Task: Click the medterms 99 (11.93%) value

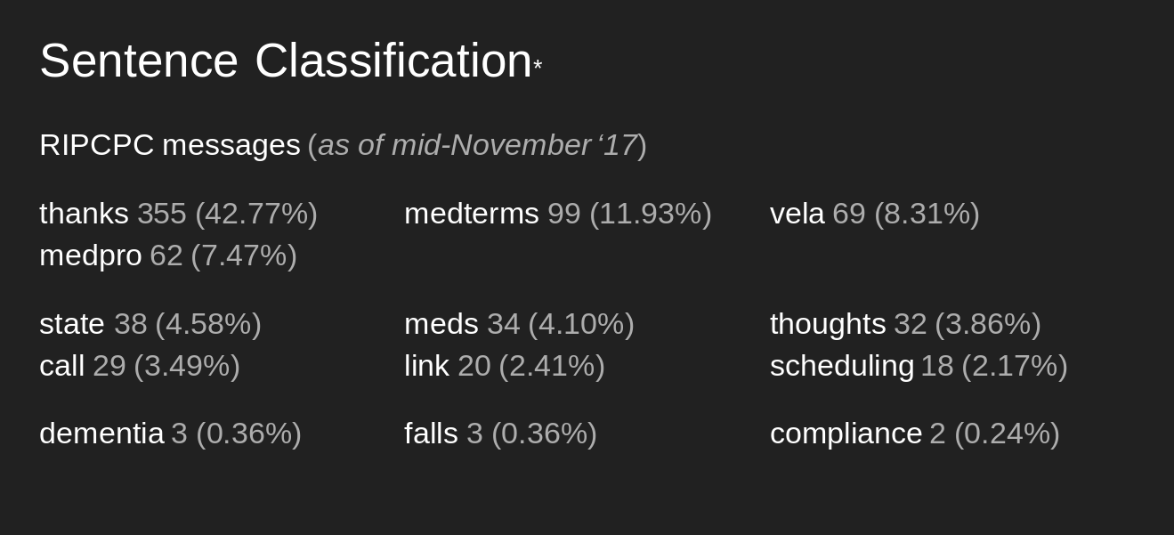Action: [629, 214]
